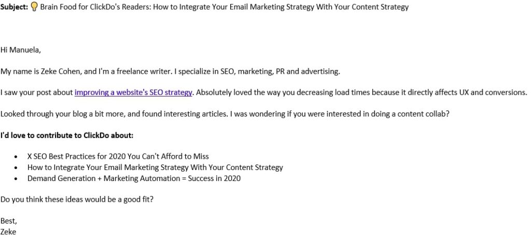Click the bold "Subject:" label
531x238 pixels.
point(14,7)
